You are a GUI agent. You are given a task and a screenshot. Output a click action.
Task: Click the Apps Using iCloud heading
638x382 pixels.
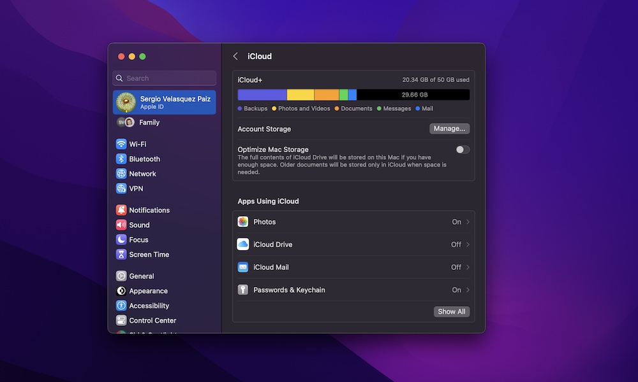[x=268, y=201]
